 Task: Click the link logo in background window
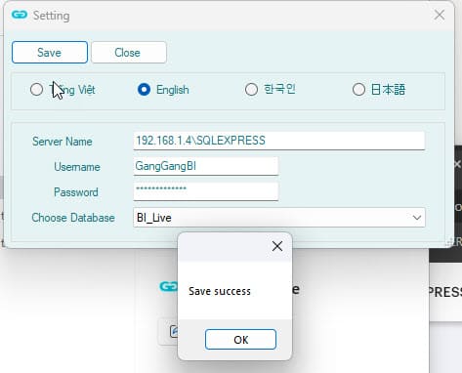pyautogui.click(x=169, y=286)
